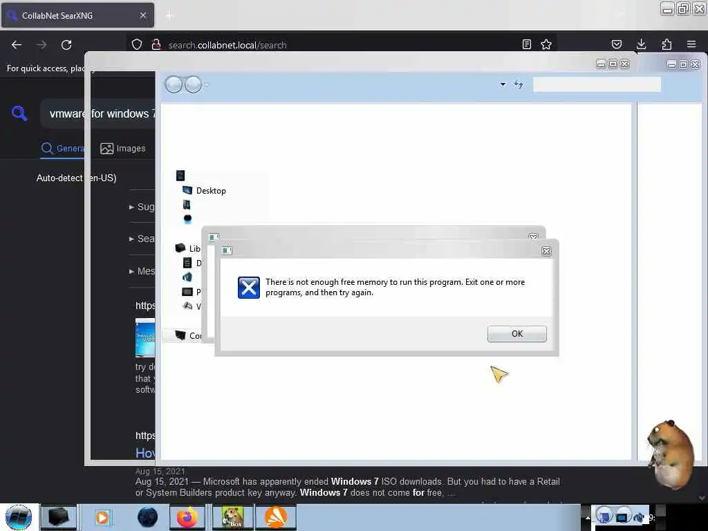
Task: Click OK in the memory error dialog
Action: [x=516, y=334]
